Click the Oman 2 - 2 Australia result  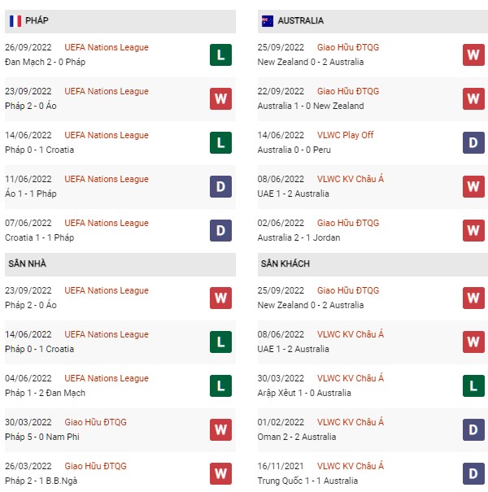(x=297, y=437)
